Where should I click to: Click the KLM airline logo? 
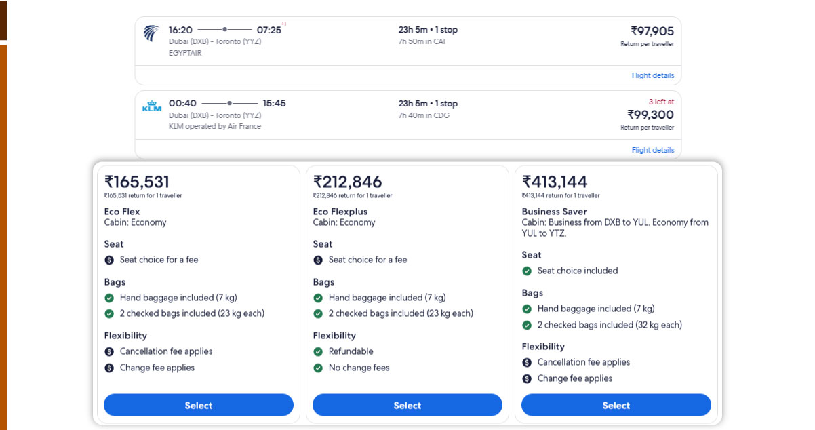tap(152, 107)
